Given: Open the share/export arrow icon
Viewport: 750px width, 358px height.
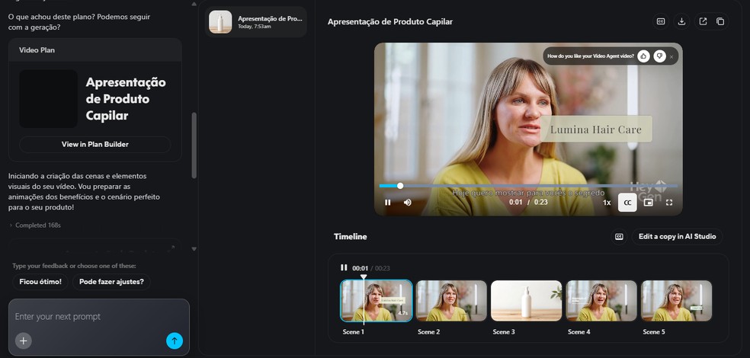Looking at the screenshot, I should 703,21.
